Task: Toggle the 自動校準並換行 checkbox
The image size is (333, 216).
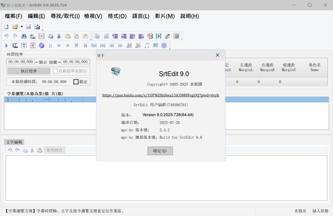Action: click(55, 71)
